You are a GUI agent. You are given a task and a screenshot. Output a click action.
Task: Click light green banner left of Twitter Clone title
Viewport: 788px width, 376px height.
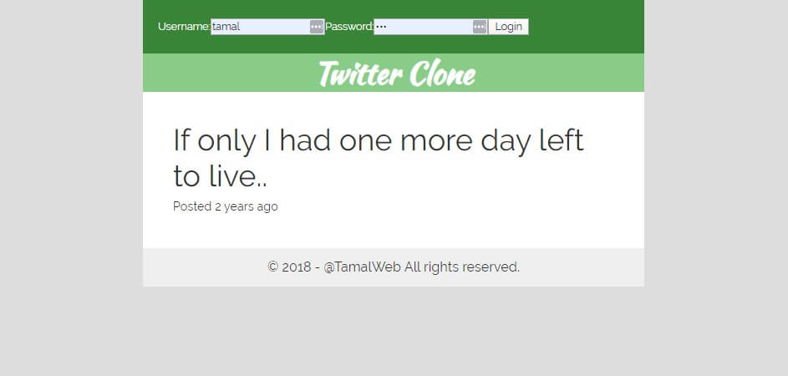pyautogui.click(x=229, y=73)
